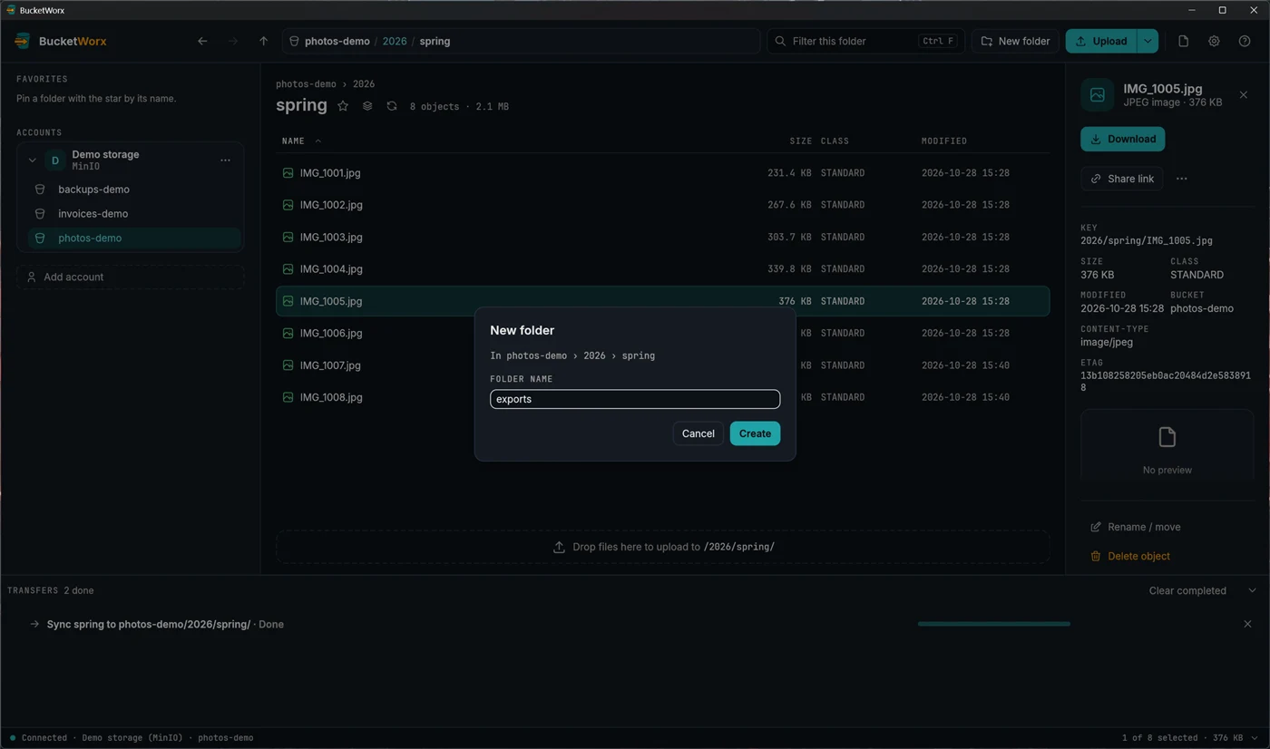Image resolution: width=1270 pixels, height=749 pixels.
Task: Clear completed transfers
Action: tap(1187, 590)
